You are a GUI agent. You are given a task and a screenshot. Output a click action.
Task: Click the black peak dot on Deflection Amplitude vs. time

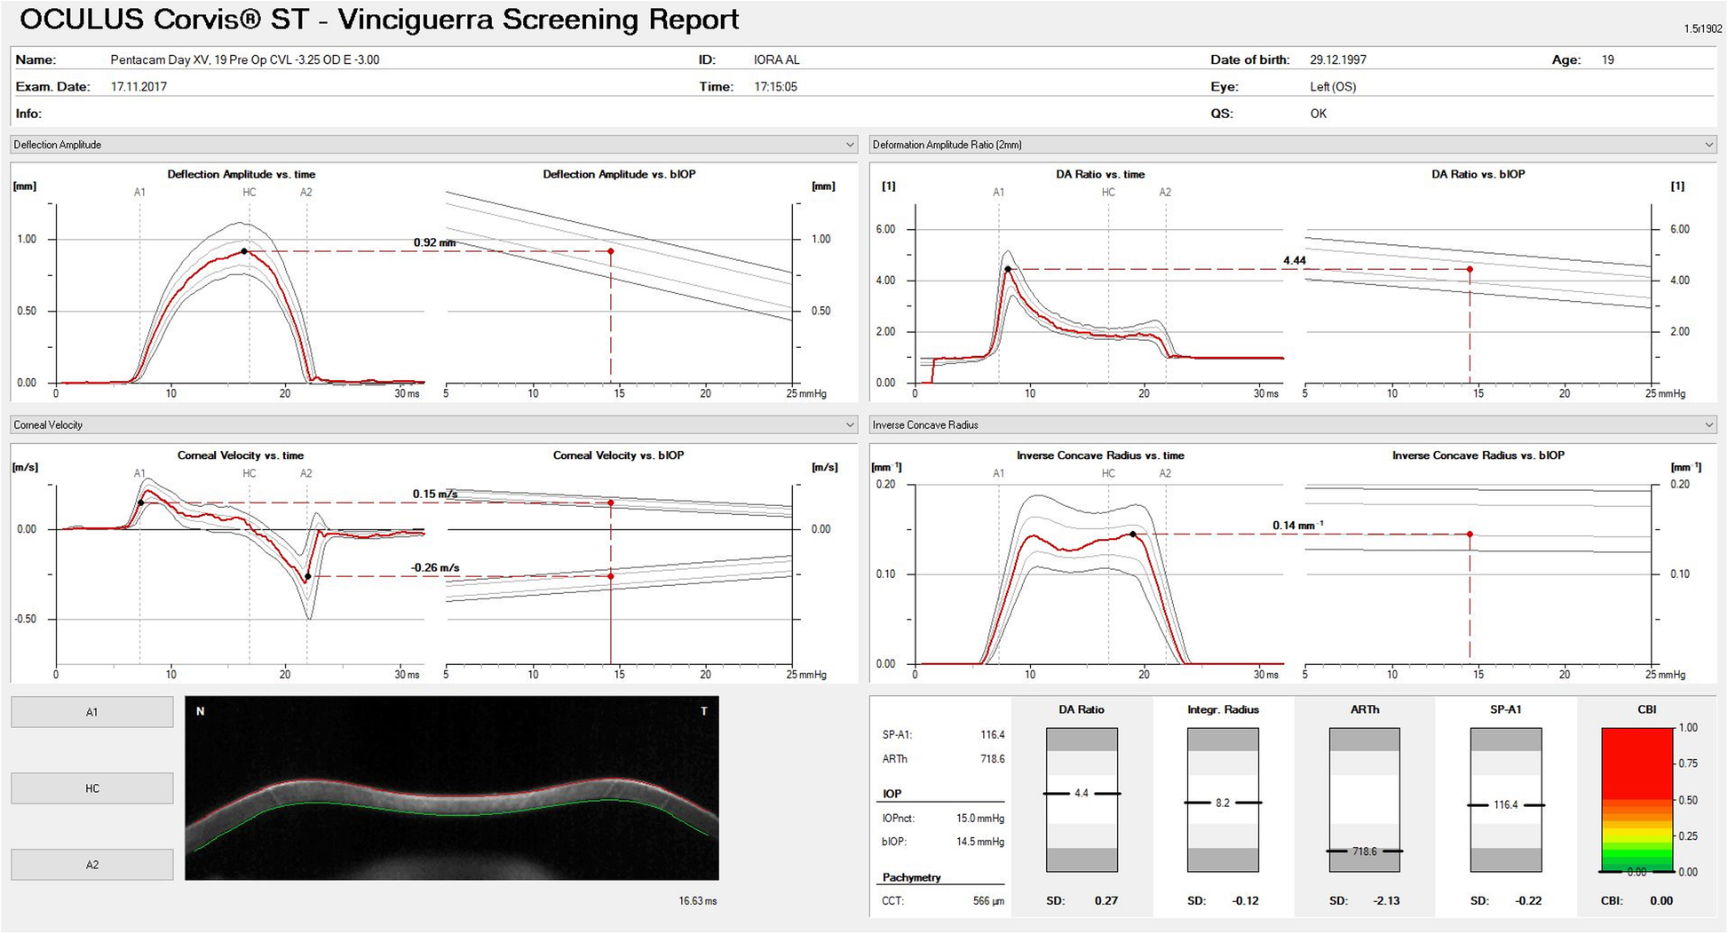244,251
